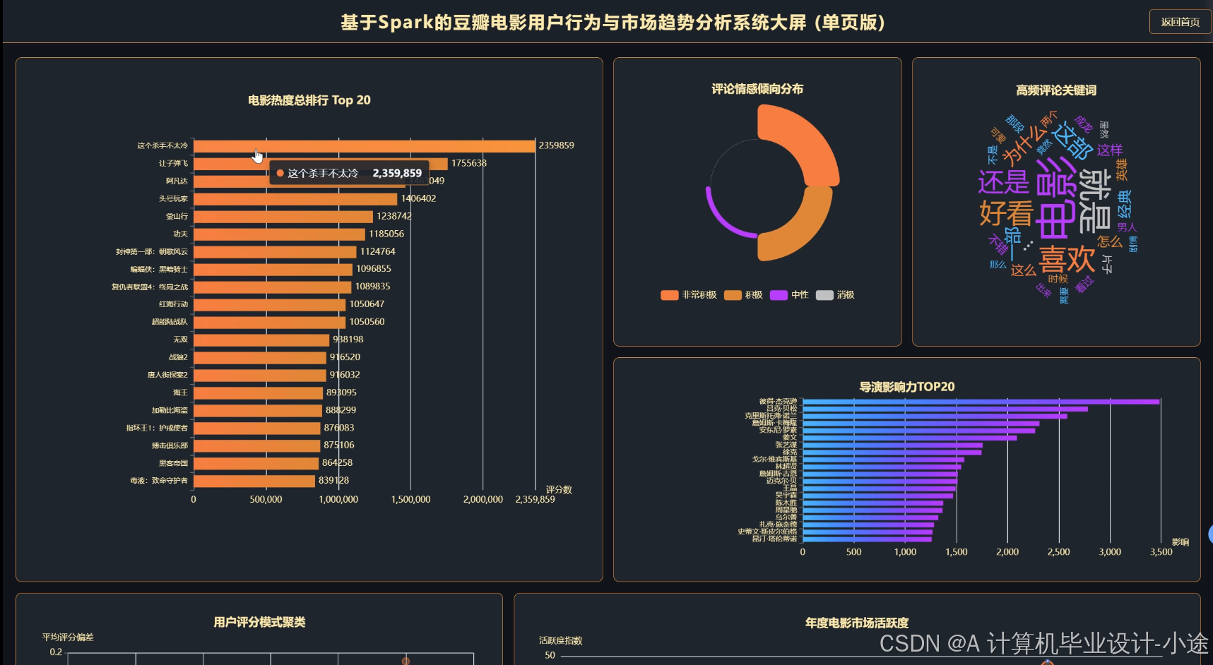Click the 红海行动 bar
Viewport: 1213px width, 665px height.
coord(270,305)
